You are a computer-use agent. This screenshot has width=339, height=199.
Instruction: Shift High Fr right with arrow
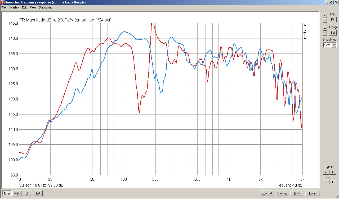[x=333, y=173]
